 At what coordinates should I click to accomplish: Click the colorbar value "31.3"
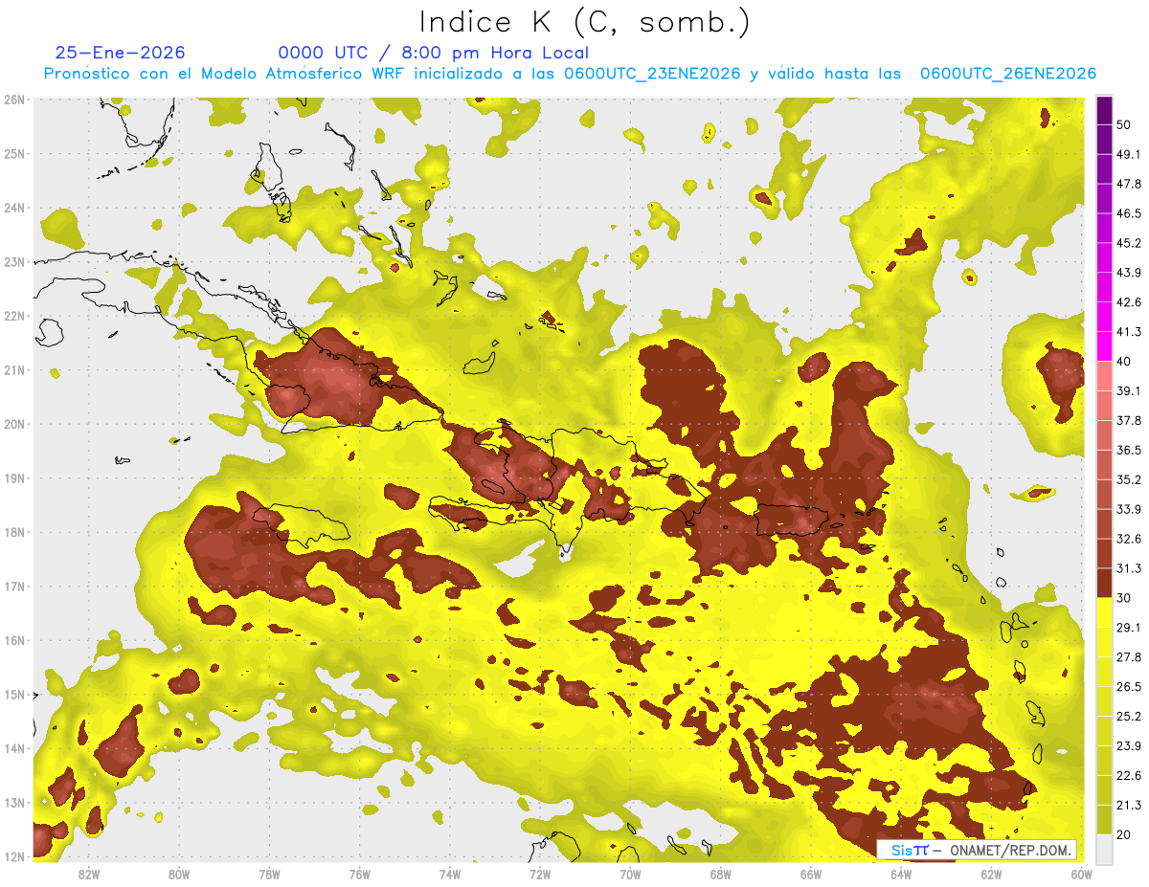1128,568
